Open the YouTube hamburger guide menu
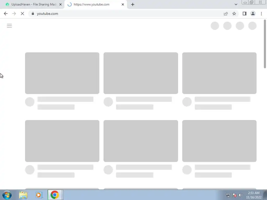The width and height of the screenshot is (267, 200). [x=9, y=26]
